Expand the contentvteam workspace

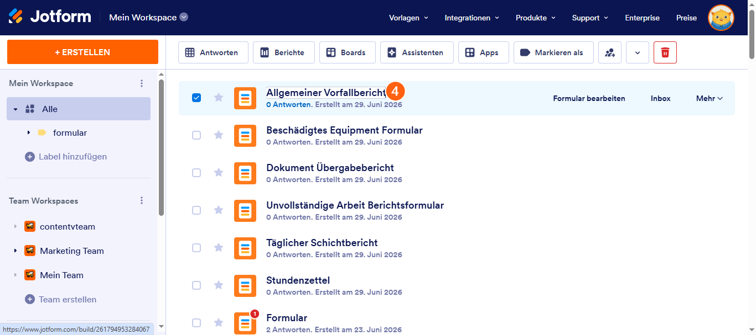click(x=15, y=227)
